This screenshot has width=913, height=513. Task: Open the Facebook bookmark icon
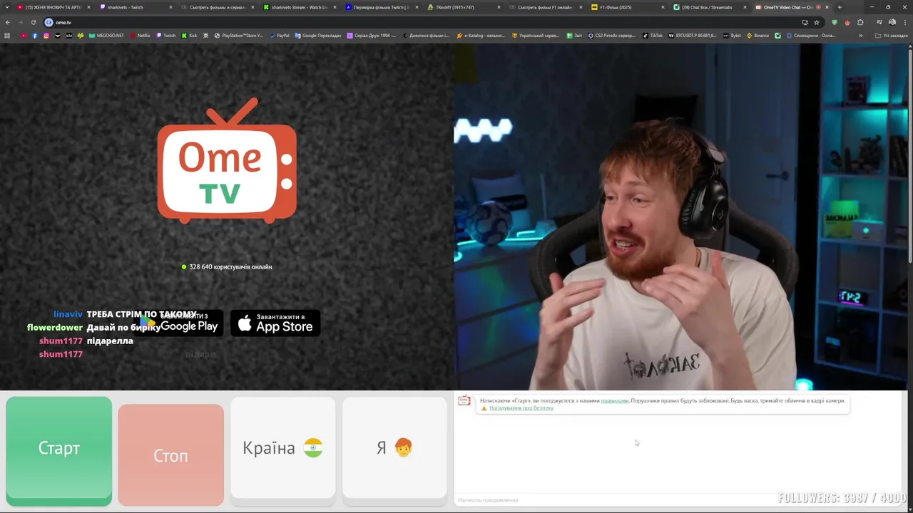point(35,35)
